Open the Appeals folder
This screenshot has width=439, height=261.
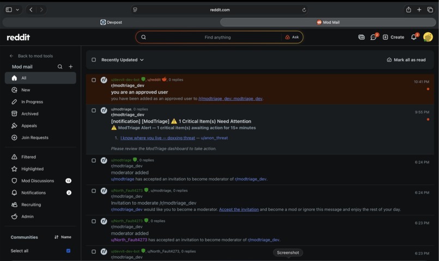40,126
